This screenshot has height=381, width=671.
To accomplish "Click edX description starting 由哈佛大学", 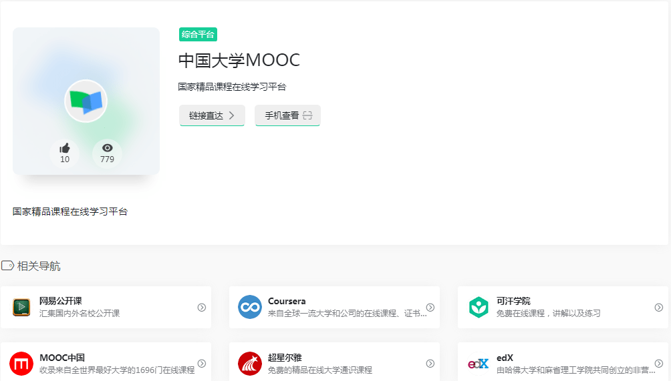I will pyautogui.click(x=575, y=370).
